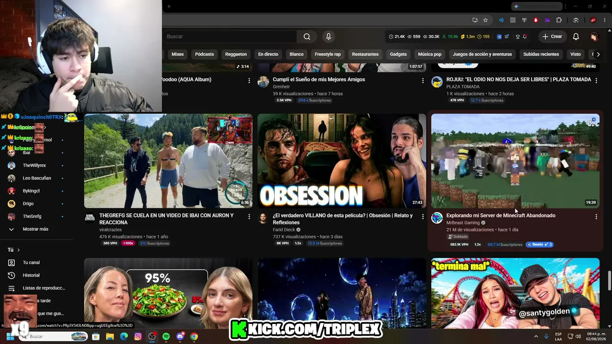Open Spotify from the Windows taskbar
The image size is (612, 344).
coord(166,336)
